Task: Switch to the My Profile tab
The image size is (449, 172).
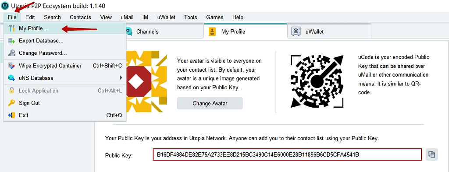Action: click(x=246, y=31)
